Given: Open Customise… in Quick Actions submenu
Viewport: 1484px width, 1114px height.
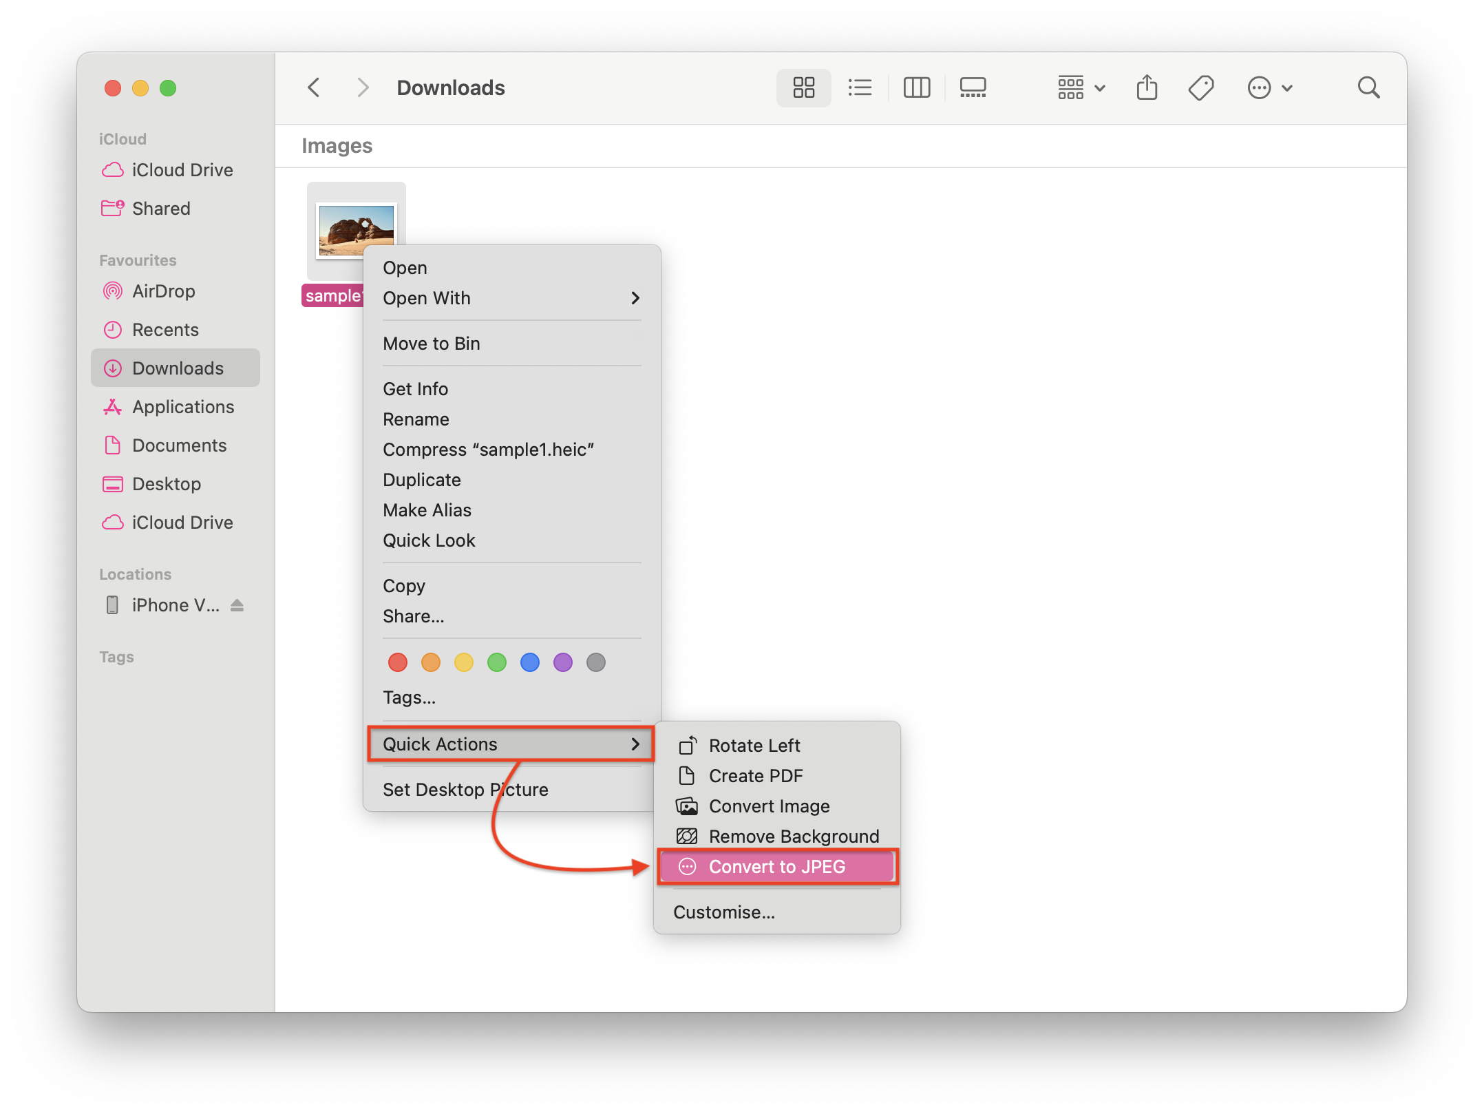Looking at the screenshot, I should click(777, 912).
